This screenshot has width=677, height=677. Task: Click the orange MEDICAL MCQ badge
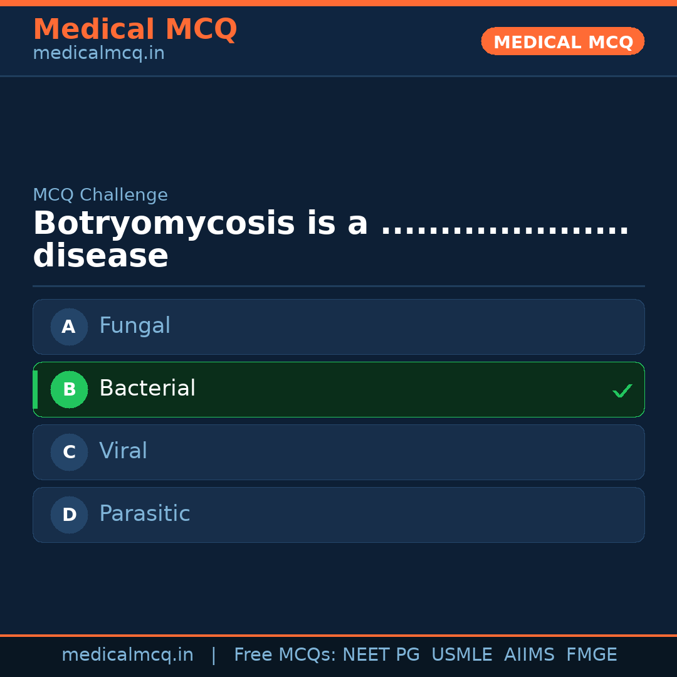tap(562, 41)
